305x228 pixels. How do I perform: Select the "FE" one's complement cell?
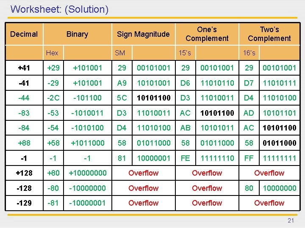pos(186,158)
